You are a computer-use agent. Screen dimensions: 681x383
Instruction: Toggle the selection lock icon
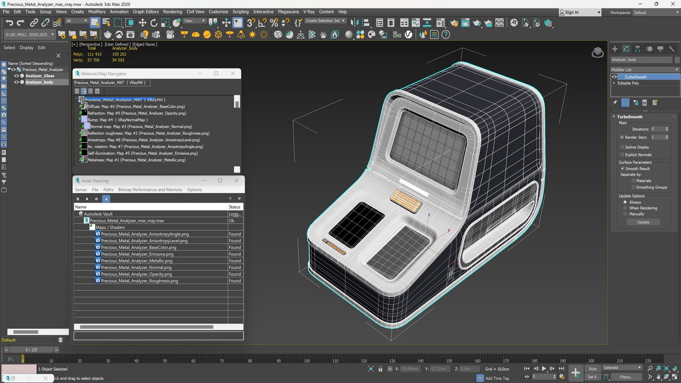[381, 369]
